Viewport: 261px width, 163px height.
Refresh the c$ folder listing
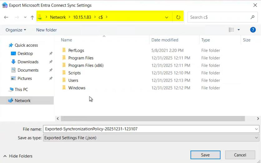[178, 17]
